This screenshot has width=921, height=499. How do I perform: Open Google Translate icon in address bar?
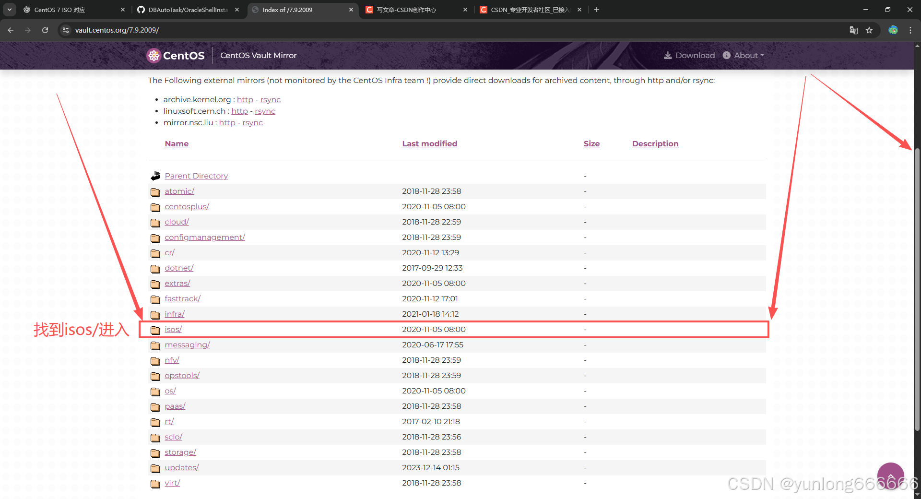(x=853, y=30)
